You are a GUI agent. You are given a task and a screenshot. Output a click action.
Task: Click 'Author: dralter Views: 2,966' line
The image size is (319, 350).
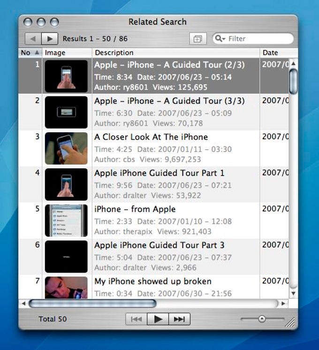tap(145, 267)
